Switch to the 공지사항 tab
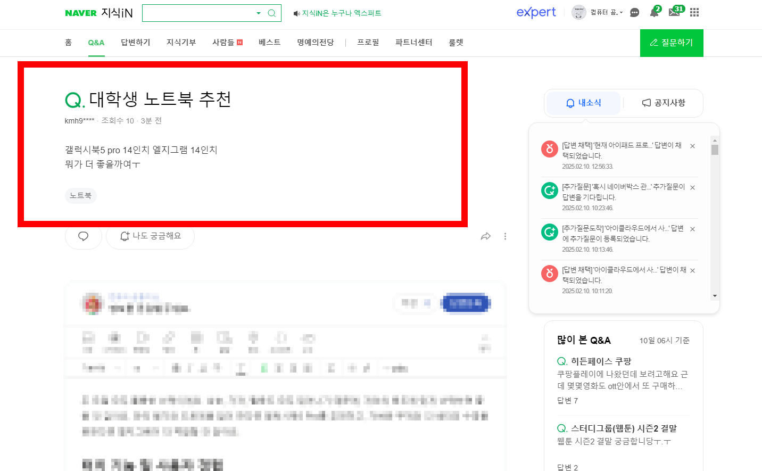This screenshot has height=471, width=762. (664, 103)
